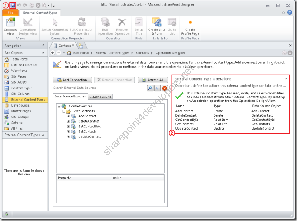This screenshot has width=297, height=221.
Task: Switch to Operations Design View
Action: [x=28, y=26]
